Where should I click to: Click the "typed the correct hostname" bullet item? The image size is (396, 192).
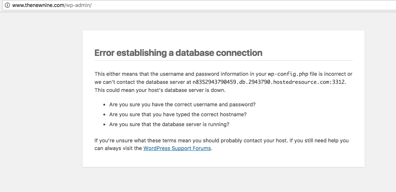(178, 114)
